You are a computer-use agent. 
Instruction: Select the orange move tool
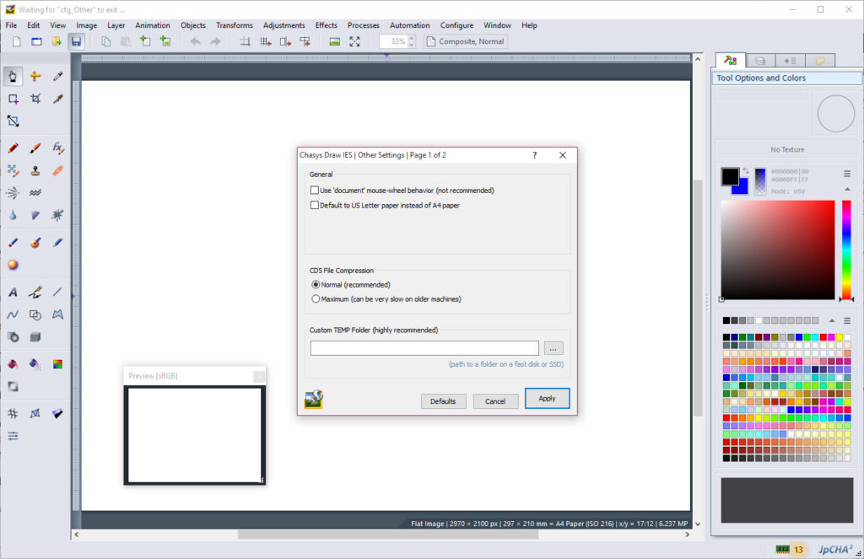tap(35, 76)
